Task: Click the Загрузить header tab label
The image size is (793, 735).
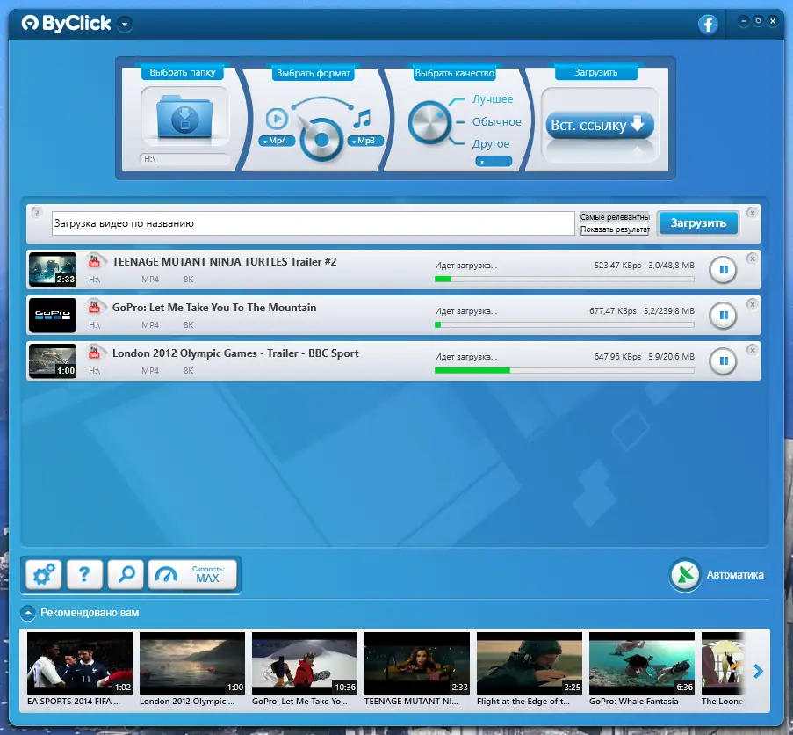Action: click(595, 72)
